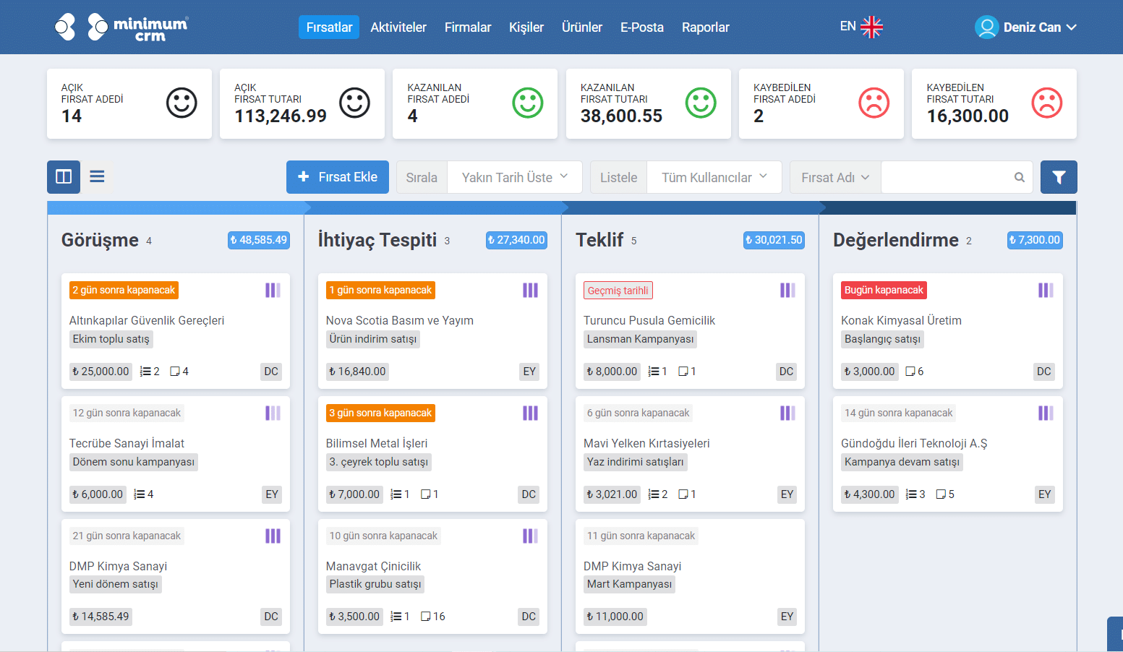Open the Firmalar menu

(x=468, y=27)
